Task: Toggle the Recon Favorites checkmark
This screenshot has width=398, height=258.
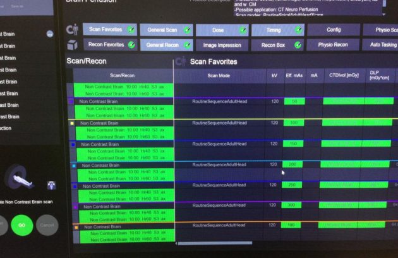Action: tap(131, 45)
